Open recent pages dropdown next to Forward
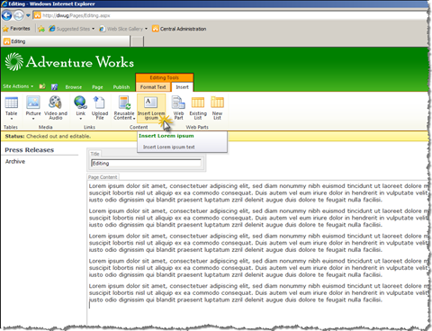Image resolution: width=432 pixels, height=331 pixels. pyautogui.click(x=28, y=15)
